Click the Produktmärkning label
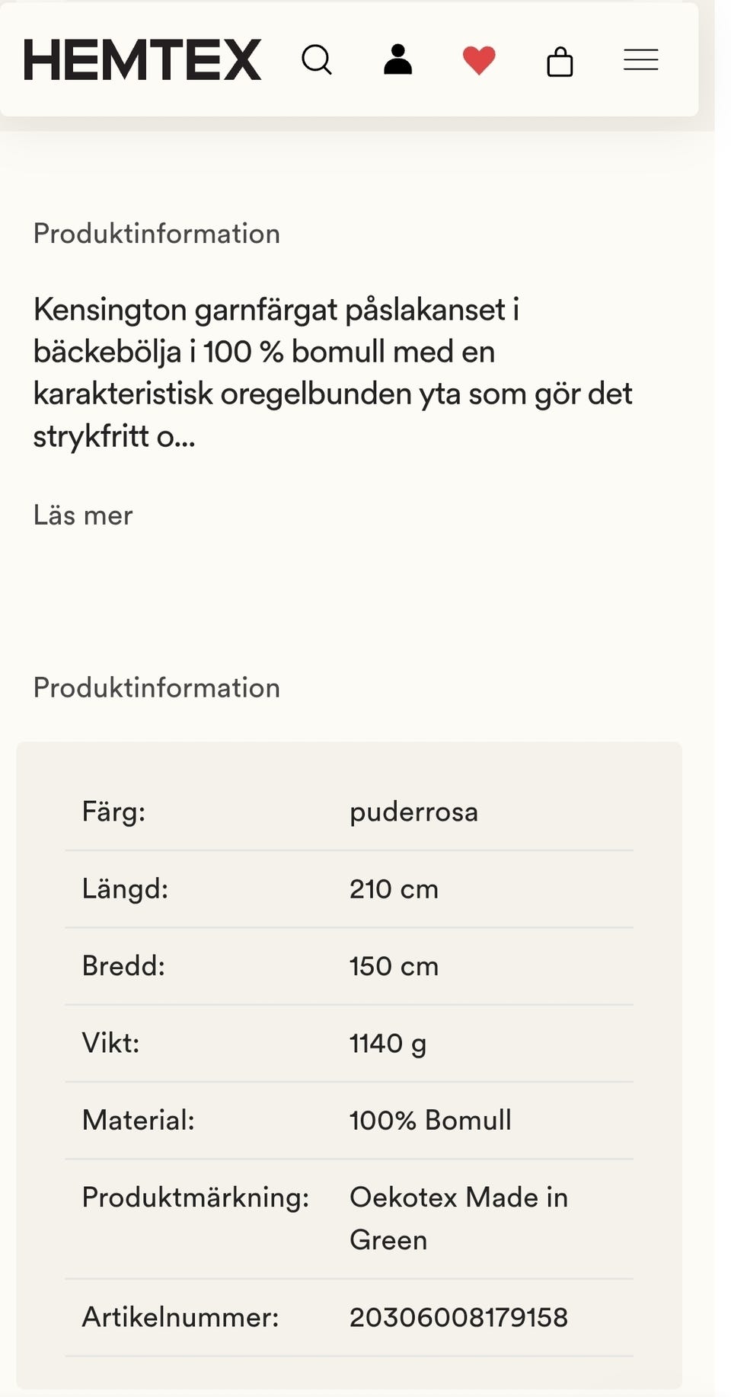 click(x=196, y=1198)
